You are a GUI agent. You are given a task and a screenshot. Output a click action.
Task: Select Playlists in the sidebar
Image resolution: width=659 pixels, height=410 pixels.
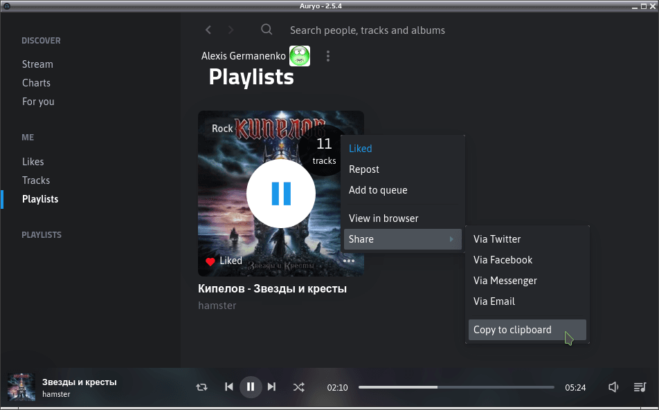click(40, 199)
